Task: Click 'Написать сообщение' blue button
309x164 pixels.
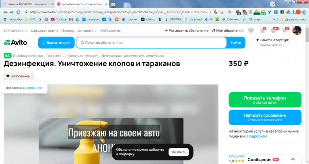Action: point(265,117)
